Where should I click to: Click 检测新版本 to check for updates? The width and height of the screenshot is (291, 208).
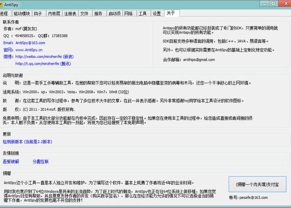pyautogui.click(x=27, y=141)
